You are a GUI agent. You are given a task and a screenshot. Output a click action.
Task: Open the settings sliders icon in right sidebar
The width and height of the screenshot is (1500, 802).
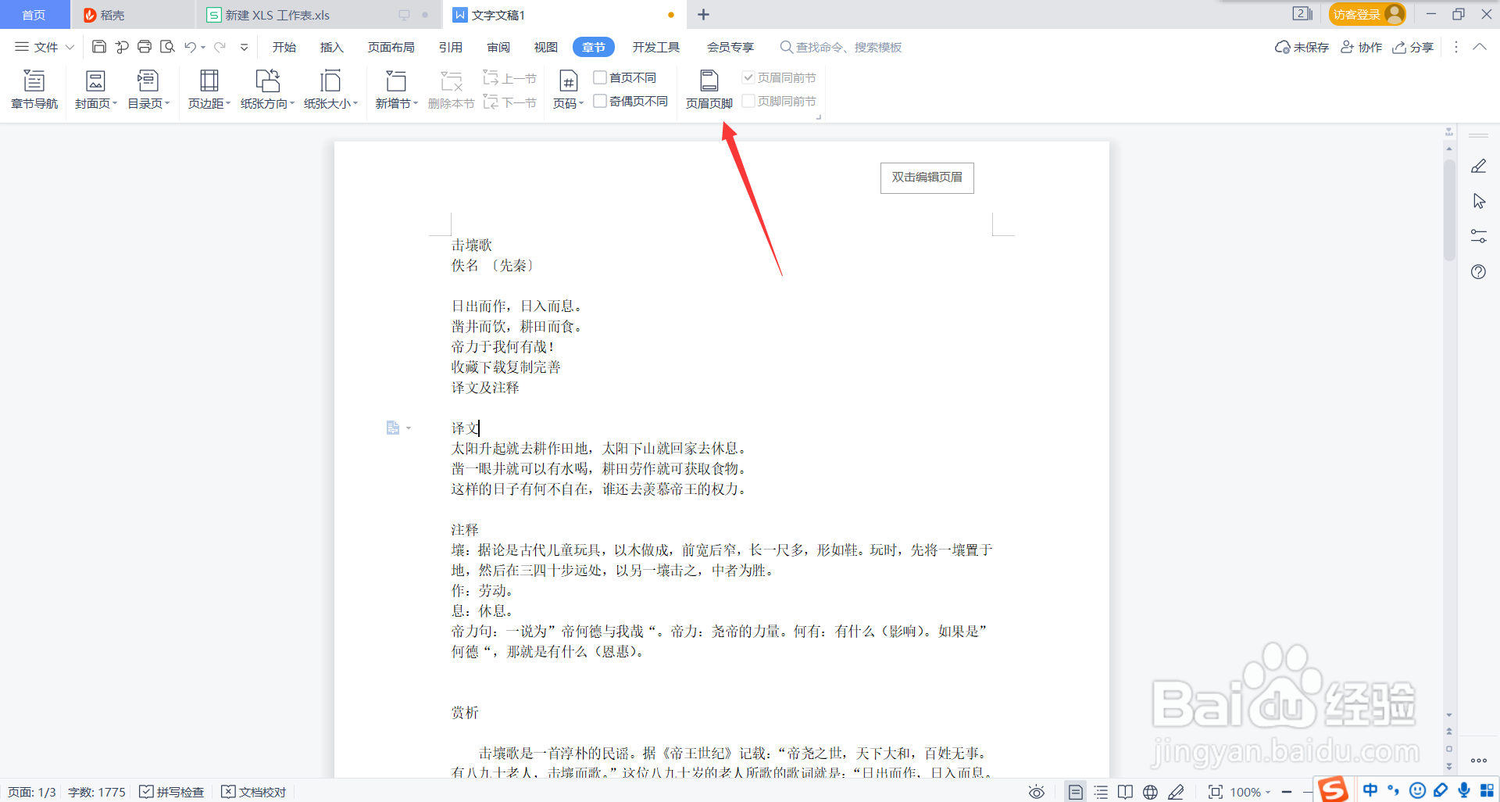click(x=1479, y=236)
